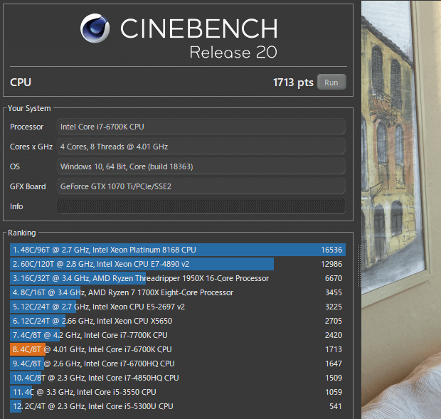The width and height of the screenshot is (441, 419).
Task: Select the Core i7-7700K ranking entry
Action: point(177,335)
